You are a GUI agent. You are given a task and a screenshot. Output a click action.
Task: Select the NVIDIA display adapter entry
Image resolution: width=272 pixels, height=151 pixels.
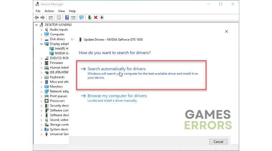tap(62, 53)
